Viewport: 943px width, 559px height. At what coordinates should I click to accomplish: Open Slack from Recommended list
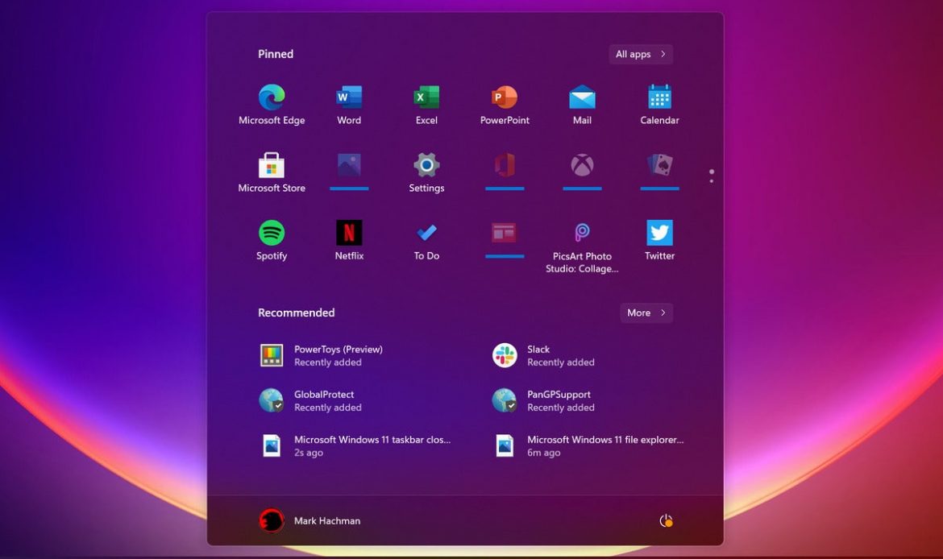tap(544, 355)
